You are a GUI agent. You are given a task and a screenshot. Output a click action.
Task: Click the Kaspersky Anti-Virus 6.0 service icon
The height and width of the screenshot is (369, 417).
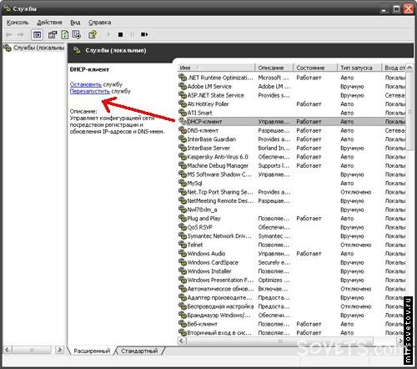(x=183, y=157)
